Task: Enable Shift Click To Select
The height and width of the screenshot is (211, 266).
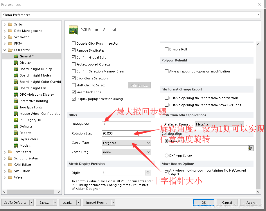Action: tap(74, 85)
